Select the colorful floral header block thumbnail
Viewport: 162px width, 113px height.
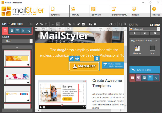(17, 76)
